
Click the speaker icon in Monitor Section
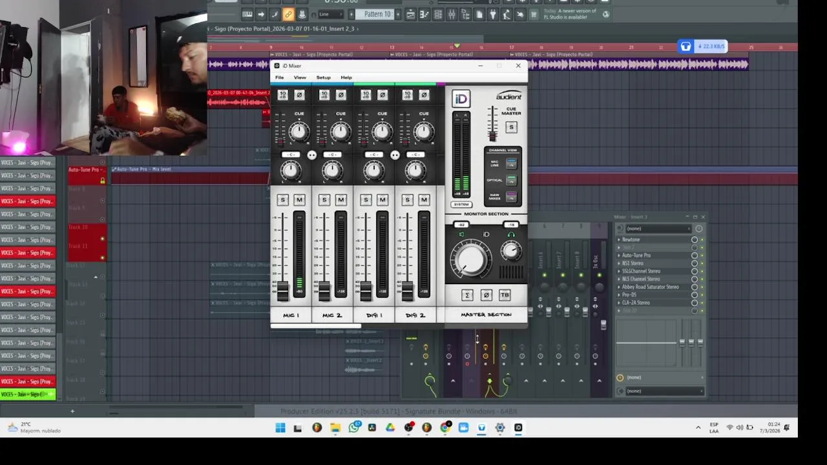pyautogui.click(x=461, y=234)
